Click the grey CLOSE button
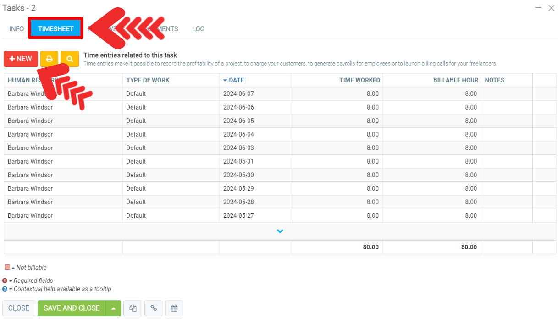Screen dimensions: 558x319 pyautogui.click(x=19, y=308)
